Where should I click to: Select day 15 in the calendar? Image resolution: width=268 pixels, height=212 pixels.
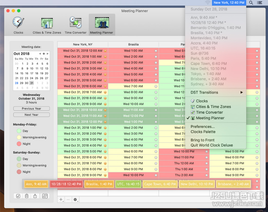click(22, 73)
